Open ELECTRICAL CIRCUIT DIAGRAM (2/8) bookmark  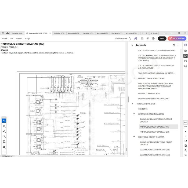[155, 155]
